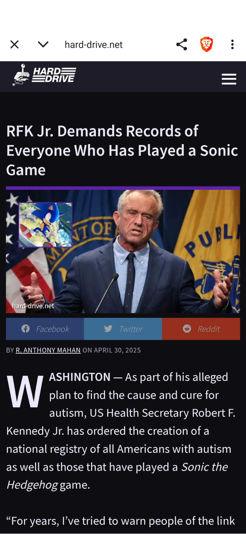Collapse the custom tab with down chevron

[x=43, y=44]
